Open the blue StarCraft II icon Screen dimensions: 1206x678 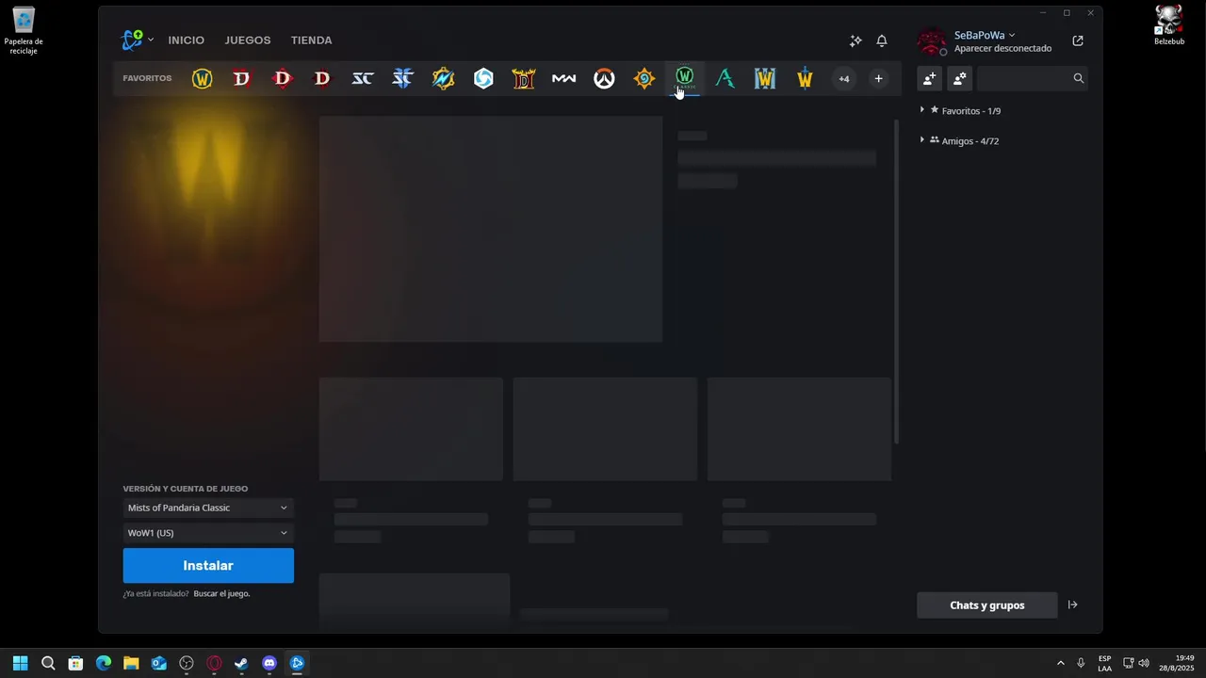402,79
